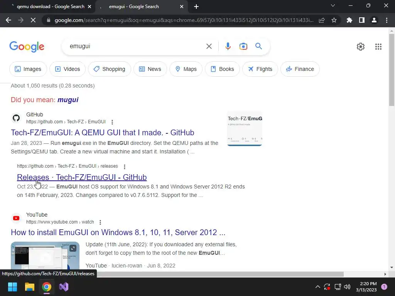Open the Windows Start menu

[12, 287]
